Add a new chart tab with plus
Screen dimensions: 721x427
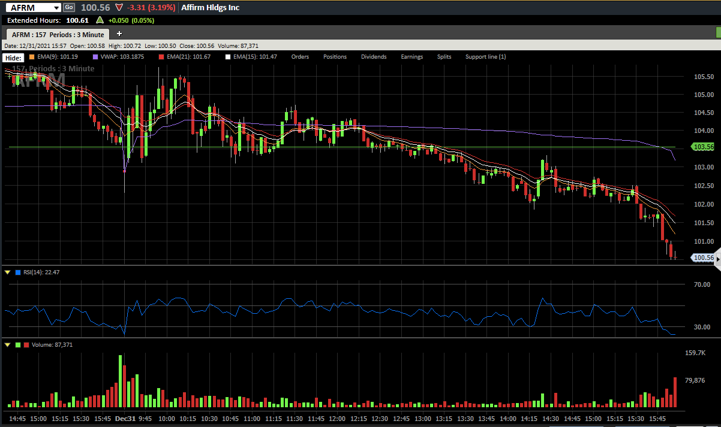point(119,34)
